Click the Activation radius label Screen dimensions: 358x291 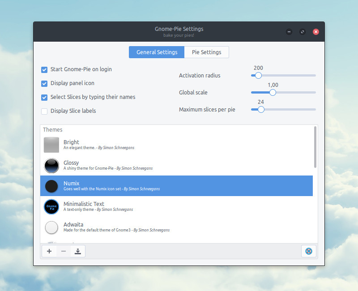click(200, 75)
